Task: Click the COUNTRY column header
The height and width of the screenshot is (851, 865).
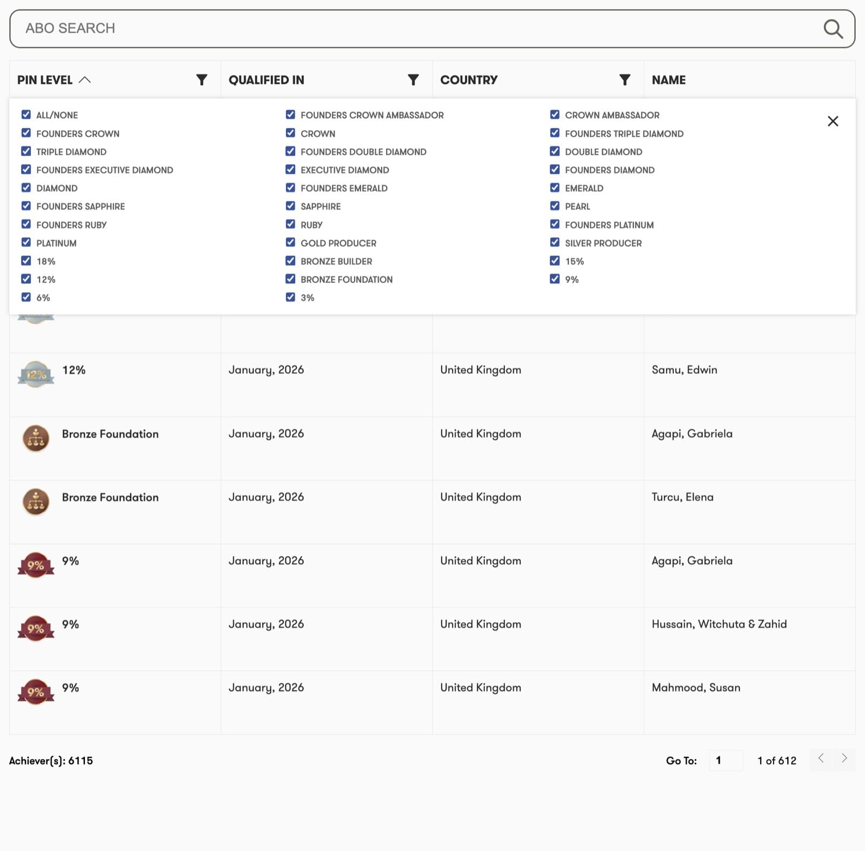Action: pyautogui.click(x=469, y=80)
